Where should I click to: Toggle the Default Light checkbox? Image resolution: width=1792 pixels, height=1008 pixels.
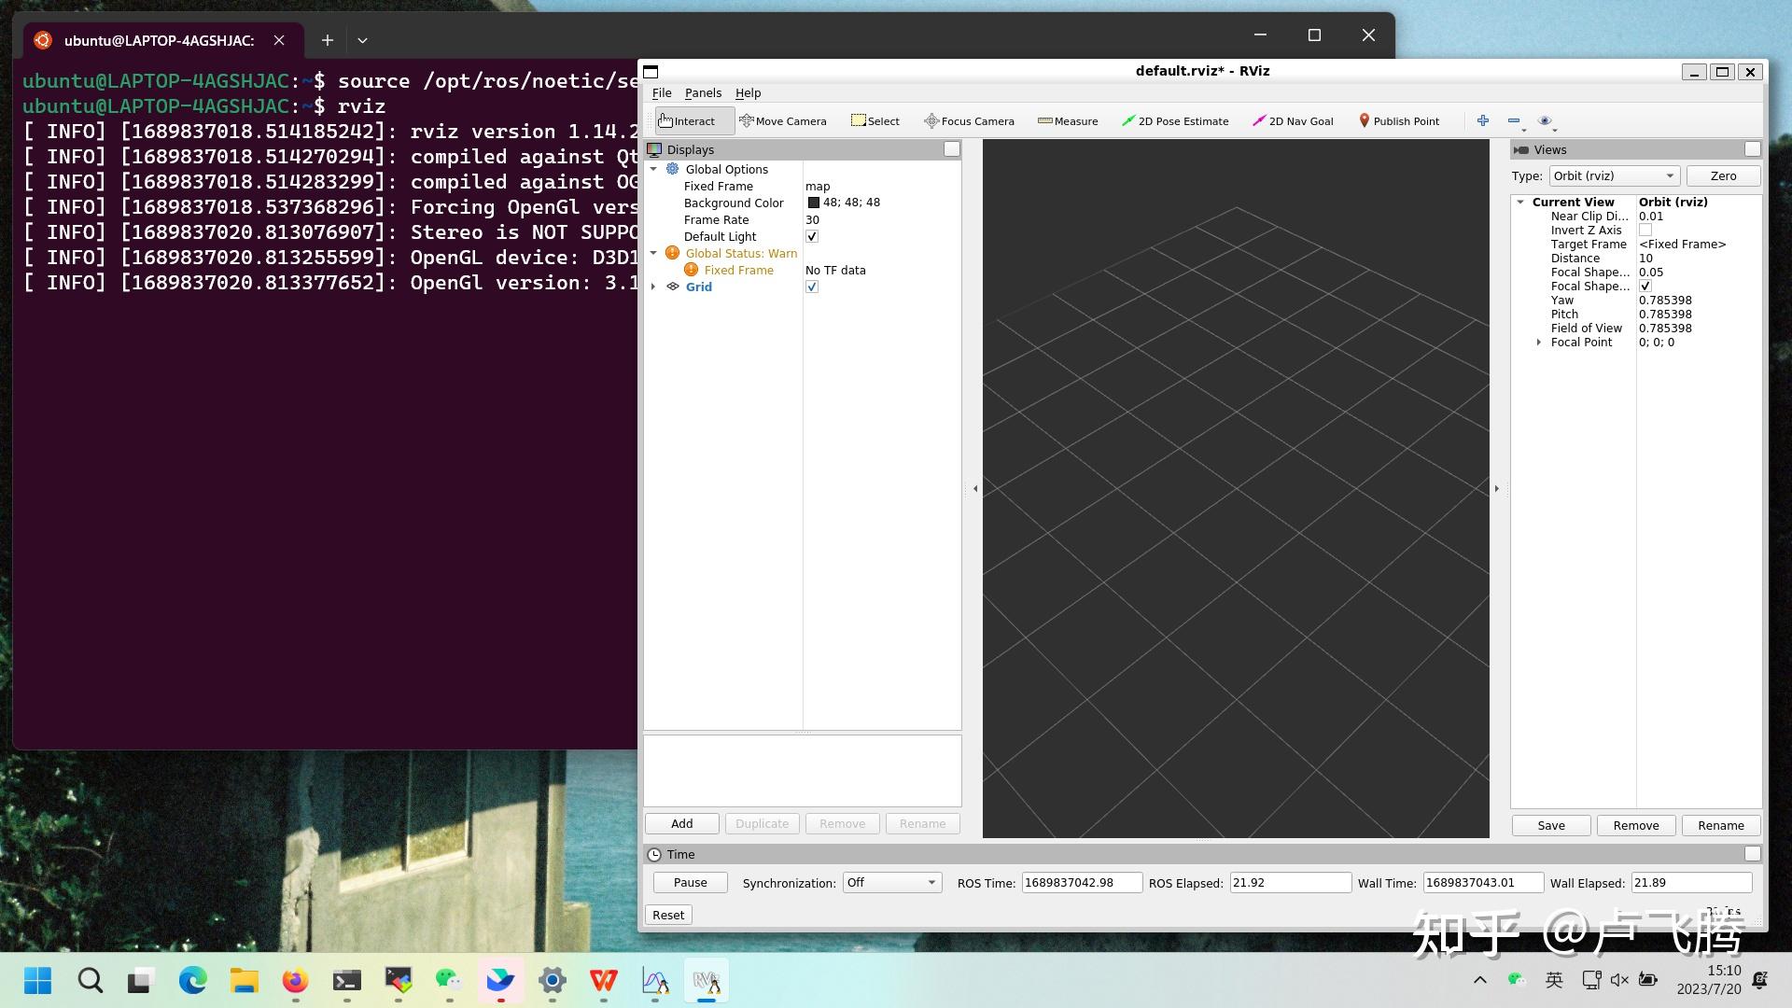811,236
